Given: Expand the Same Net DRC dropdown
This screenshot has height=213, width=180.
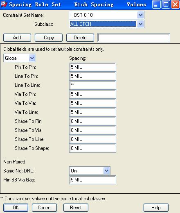Looking at the screenshot, I should pyautogui.click(x=106, y=171).
